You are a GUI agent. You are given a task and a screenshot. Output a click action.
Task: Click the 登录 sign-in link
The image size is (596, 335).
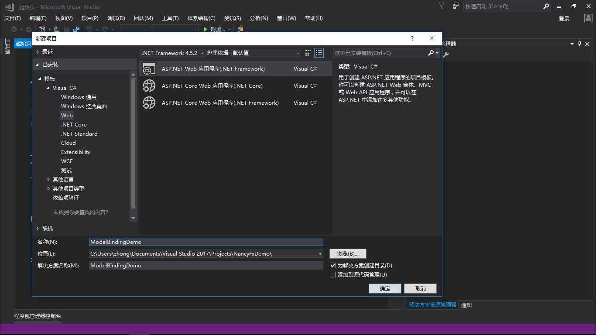tap(564, 18)
